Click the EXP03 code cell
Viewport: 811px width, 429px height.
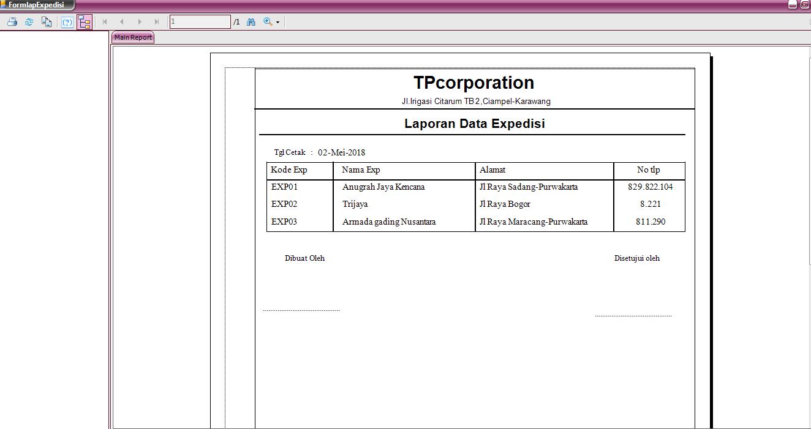click(284, 222)
